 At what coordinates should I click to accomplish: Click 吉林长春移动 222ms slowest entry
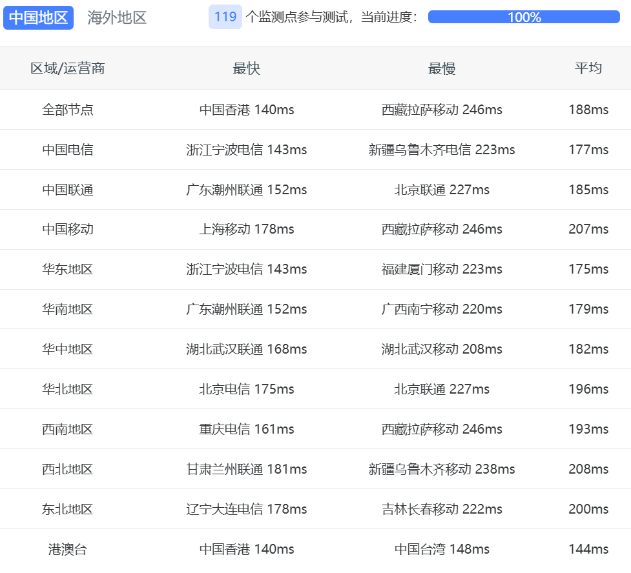[442, 509]
